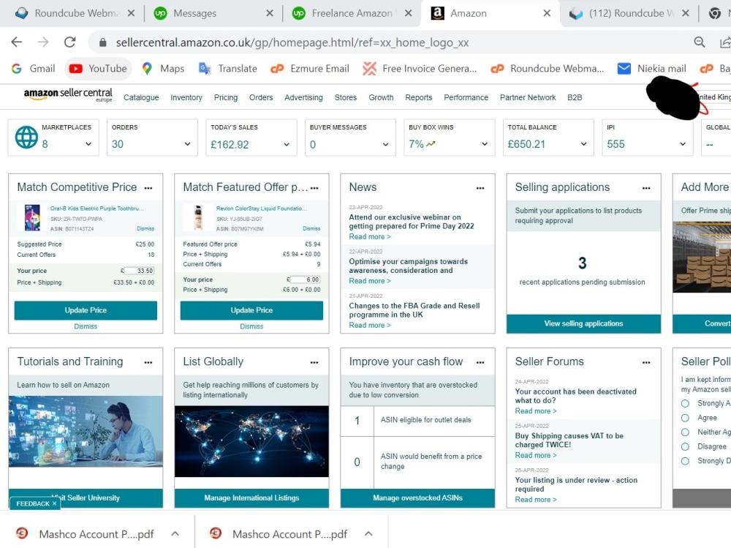Click Manage overstocked ASINs button

click(x=417, y=498)
